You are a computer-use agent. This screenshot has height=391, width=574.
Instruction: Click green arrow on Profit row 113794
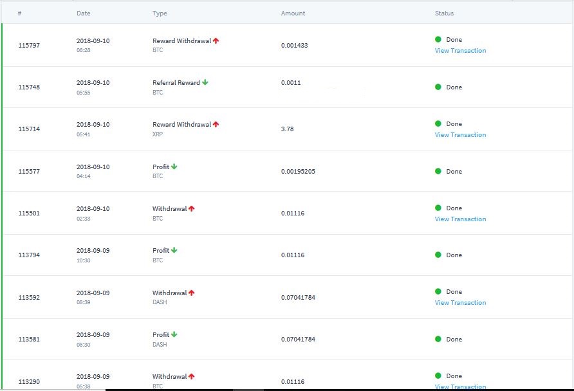(x=174, y=250)
